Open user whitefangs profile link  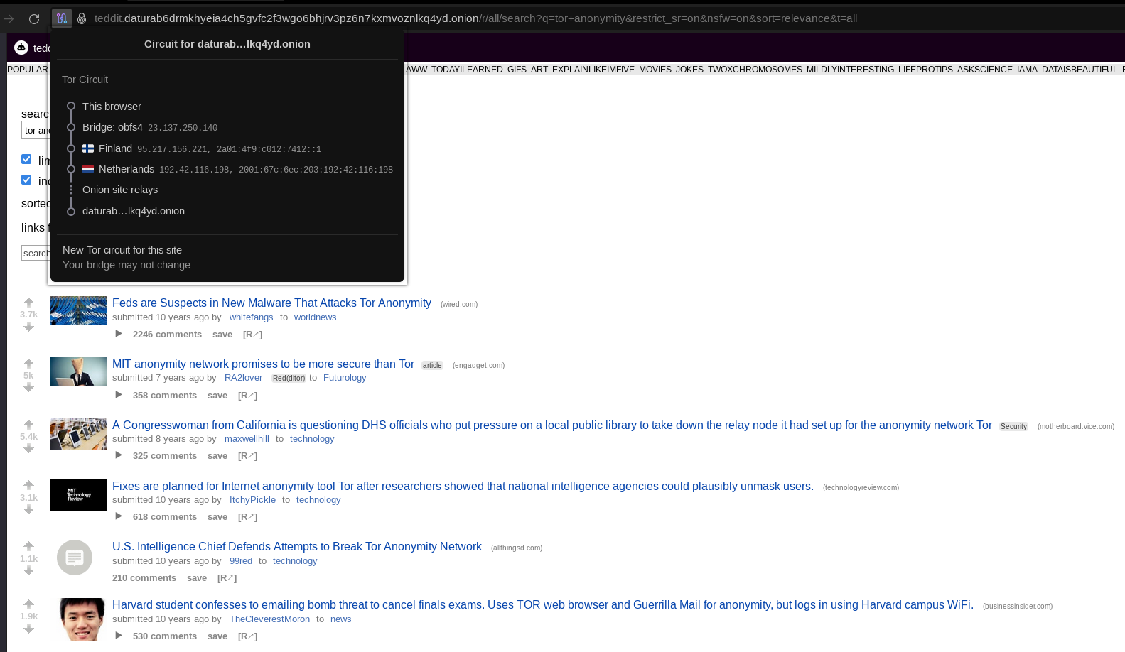pos(251,317)
